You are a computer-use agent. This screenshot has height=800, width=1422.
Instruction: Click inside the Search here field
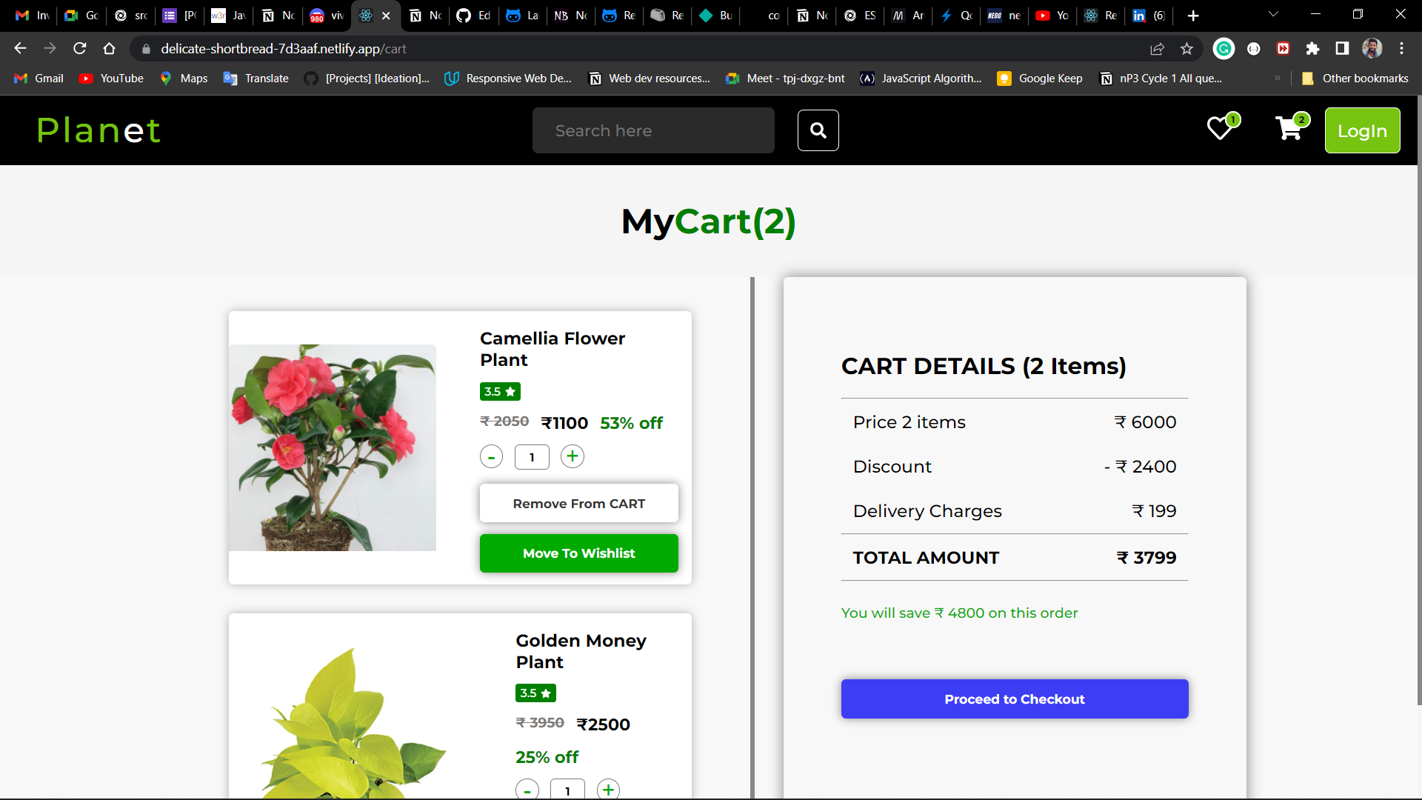tap(652, 130)
